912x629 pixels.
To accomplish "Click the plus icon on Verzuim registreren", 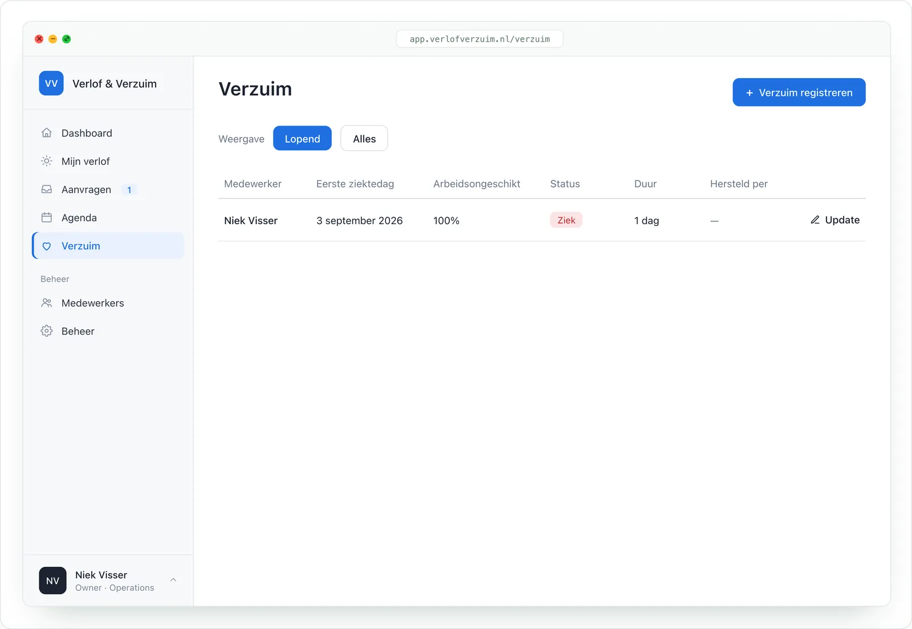I will click(750, 93).
